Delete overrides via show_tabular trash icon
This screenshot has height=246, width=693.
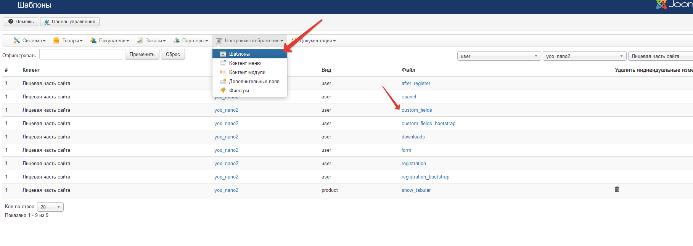click(617, 190)
